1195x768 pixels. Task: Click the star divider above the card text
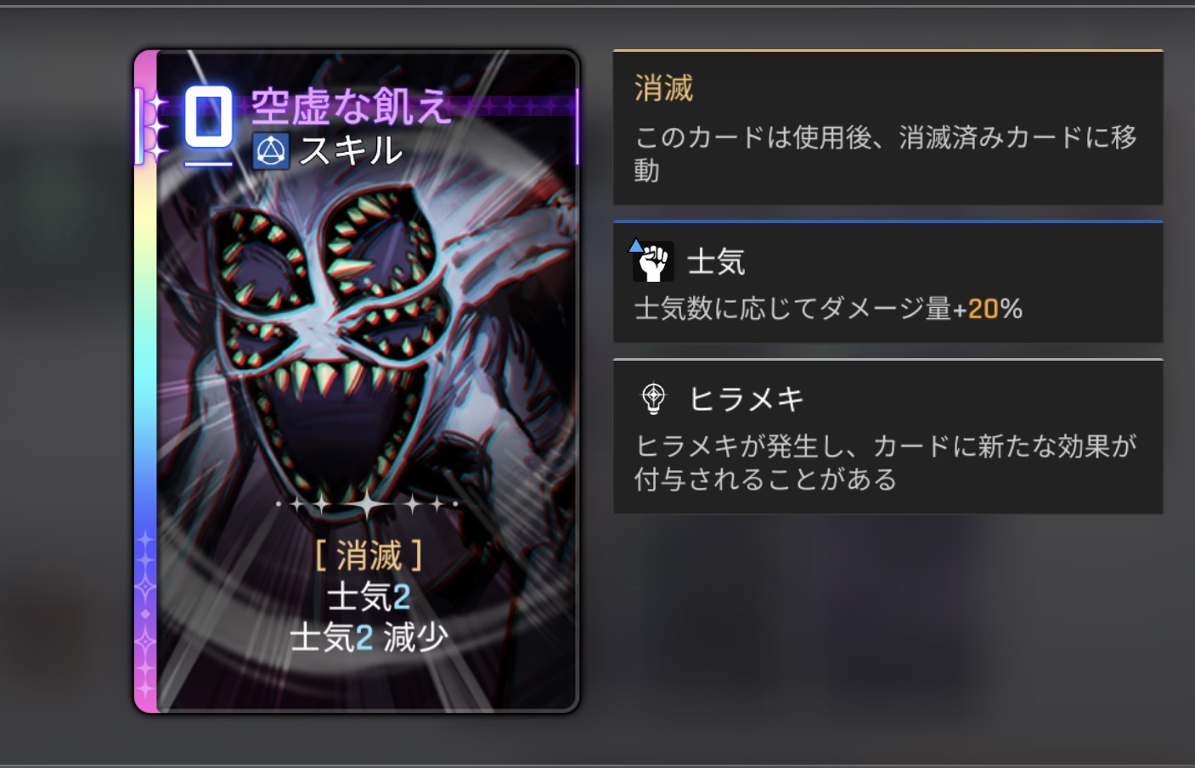368,504
